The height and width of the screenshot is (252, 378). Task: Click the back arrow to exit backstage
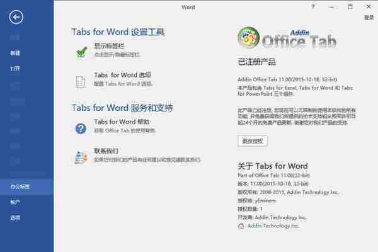[16, 18]
